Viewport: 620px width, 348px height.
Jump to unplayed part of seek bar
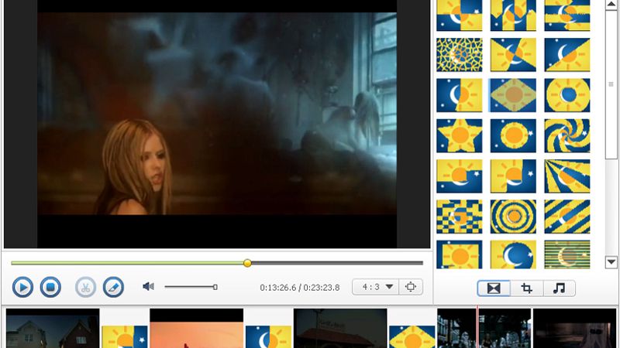[337, 263]
